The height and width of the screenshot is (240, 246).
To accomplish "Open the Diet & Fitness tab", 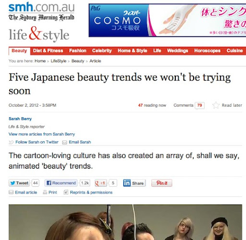I will (x=48, y=51).
